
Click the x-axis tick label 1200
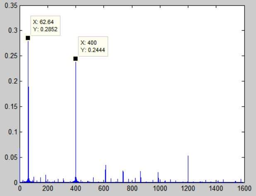tap(188, 188)
